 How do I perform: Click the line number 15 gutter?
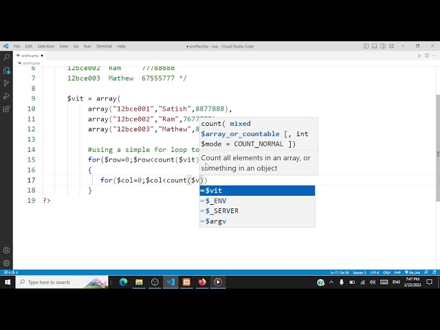tap(31, 159)
